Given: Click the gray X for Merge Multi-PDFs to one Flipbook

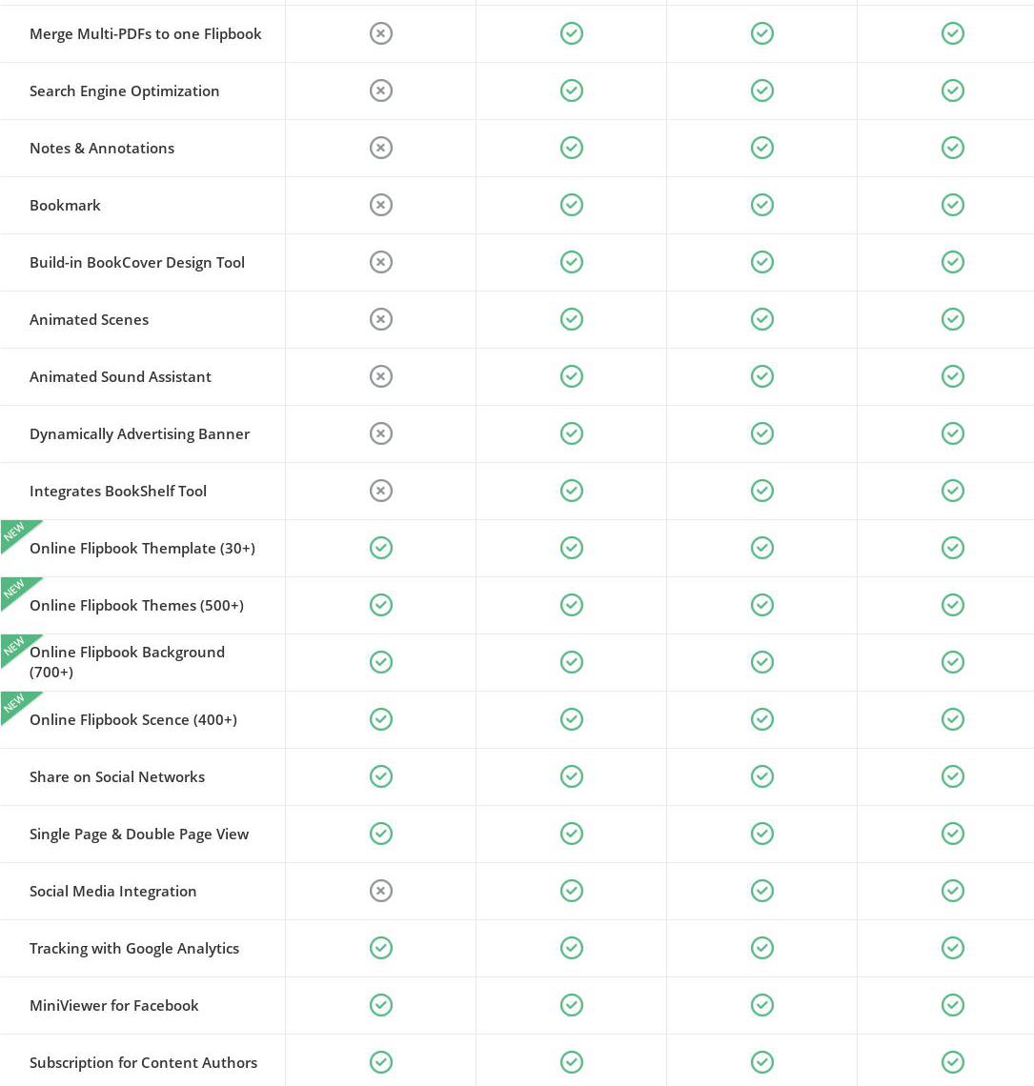Looking at the screenshot, I should [x=381, y=33].
